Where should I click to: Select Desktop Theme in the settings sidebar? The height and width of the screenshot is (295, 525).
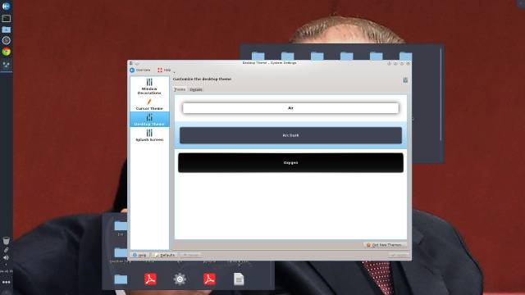coord(149,120)
